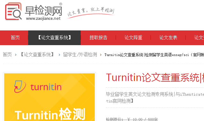Click 首页 breadcrumb link
The image size is (204, 121).
(7, 54)
